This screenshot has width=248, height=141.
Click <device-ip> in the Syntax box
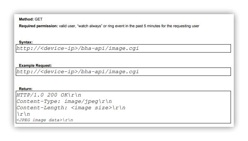coord(59,48)
